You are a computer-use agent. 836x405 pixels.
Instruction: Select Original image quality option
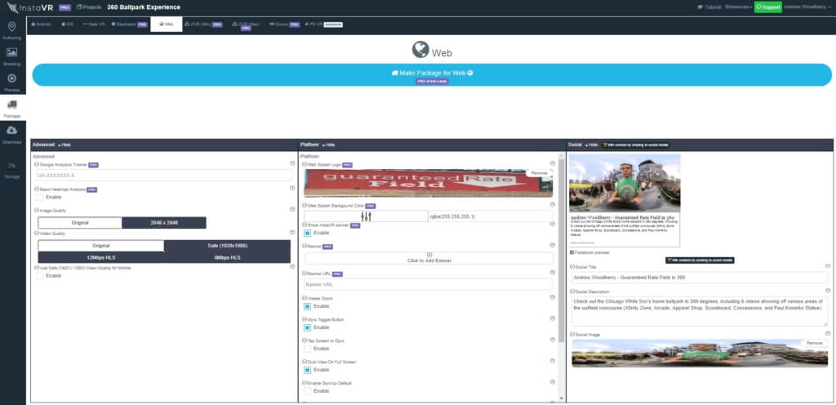(x=80, y=223)
